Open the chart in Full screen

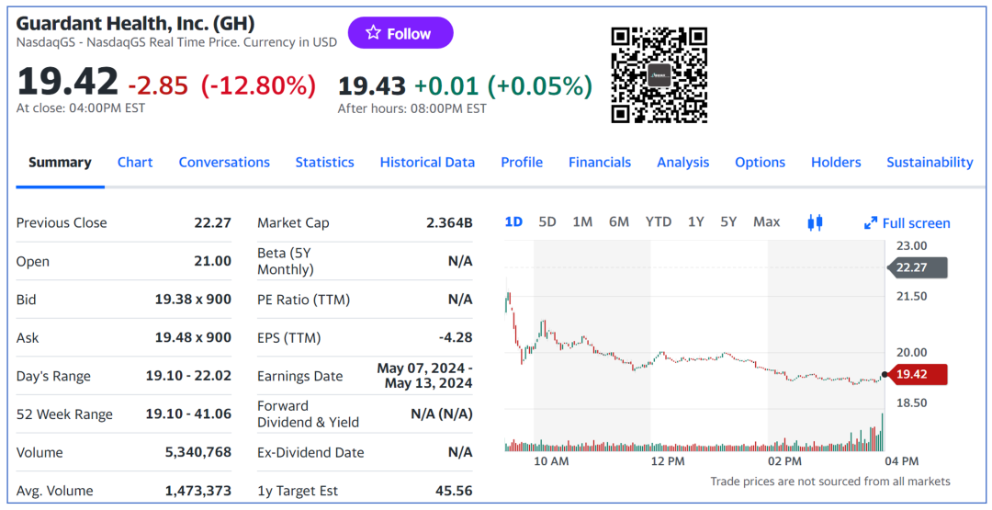pyautogui.click(x=907, y=223)
